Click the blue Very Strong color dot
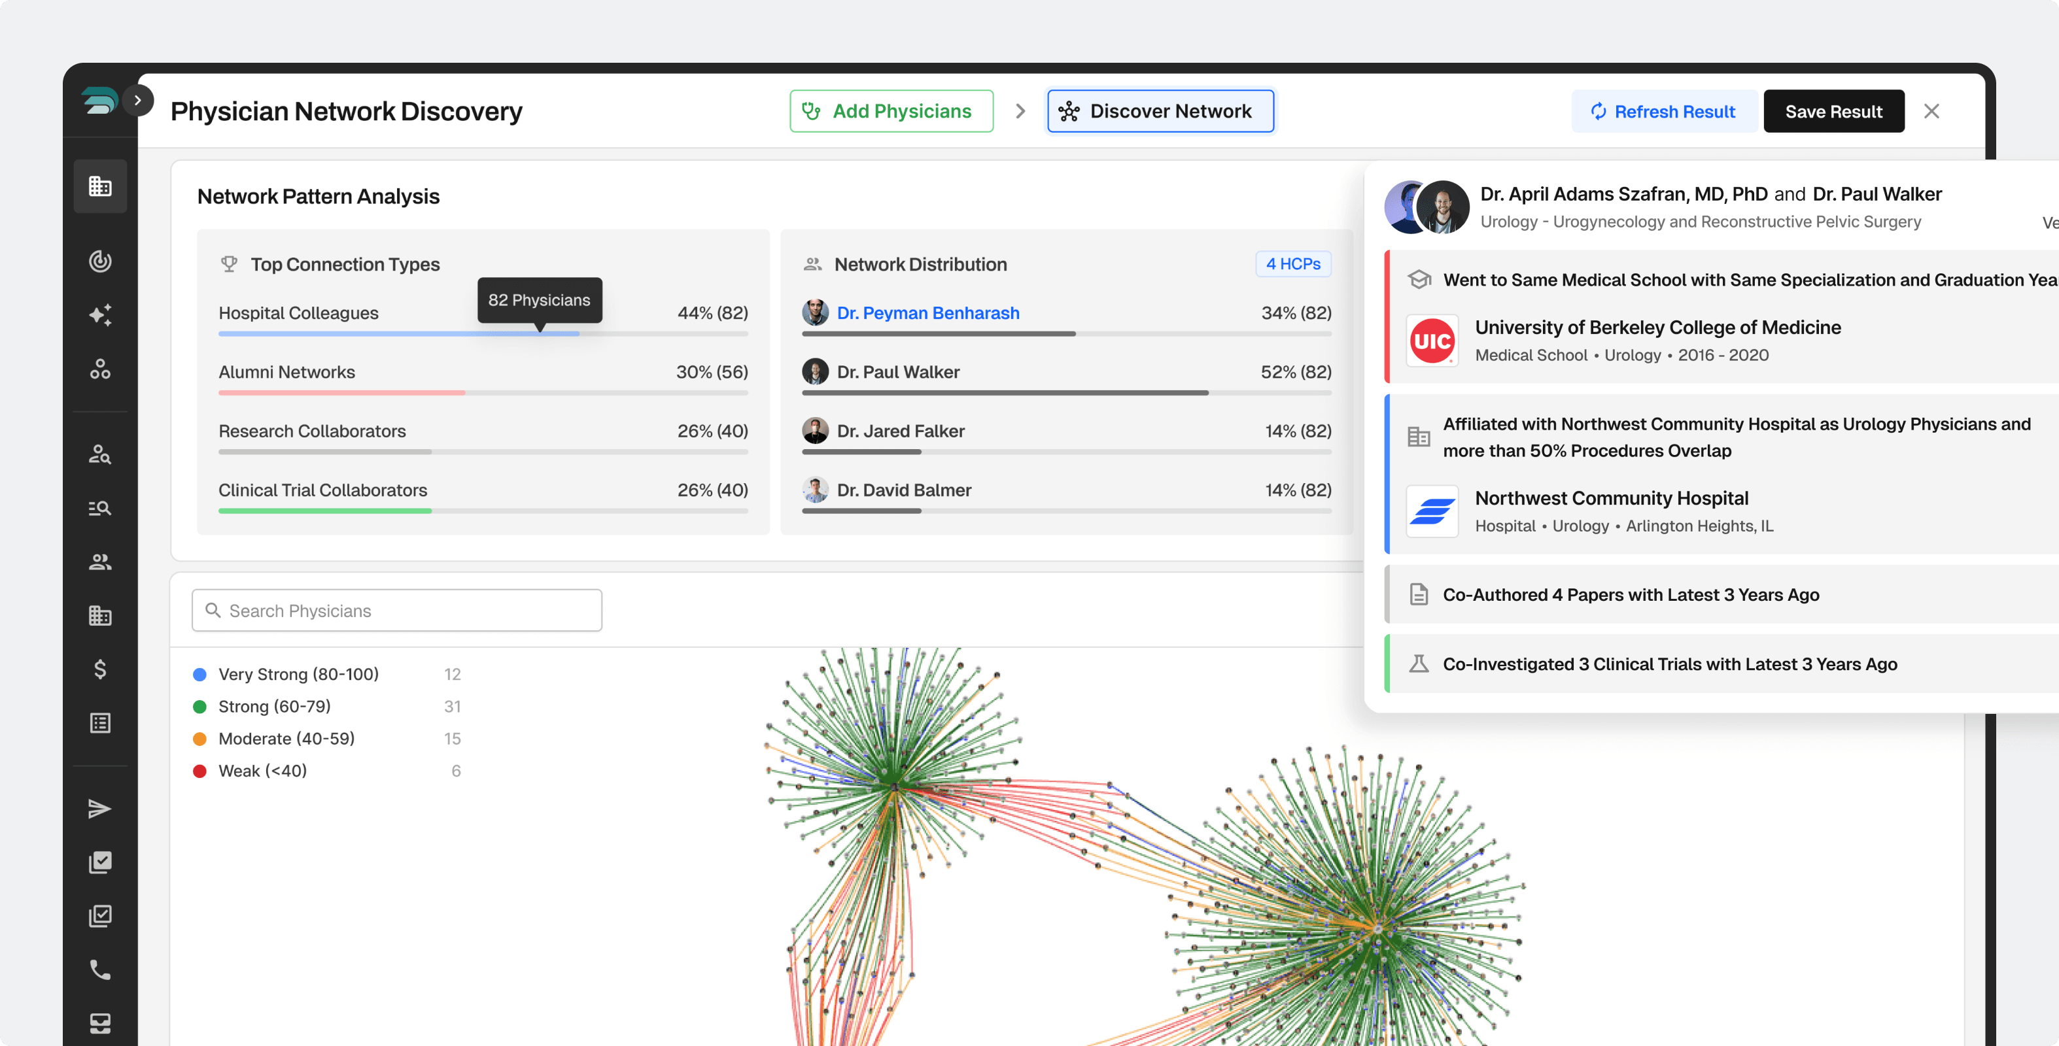 point(200,675)
